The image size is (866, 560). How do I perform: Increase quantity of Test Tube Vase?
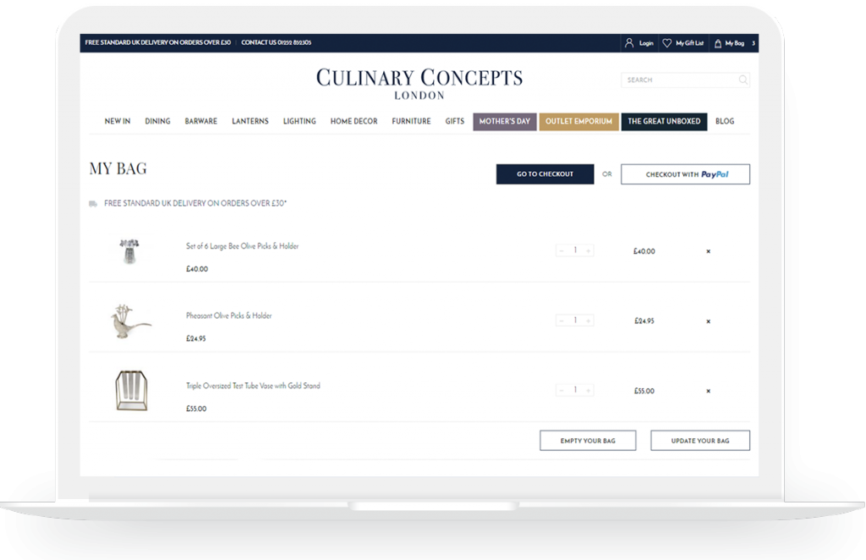click(x=589, y=391)
